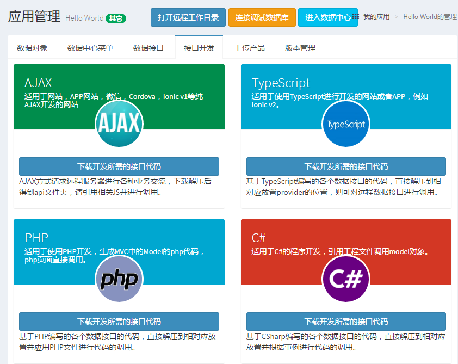The width and height of the screenshot is (458, 364).
Task: Download the TypeScript interface code
Action: [346, 166]
